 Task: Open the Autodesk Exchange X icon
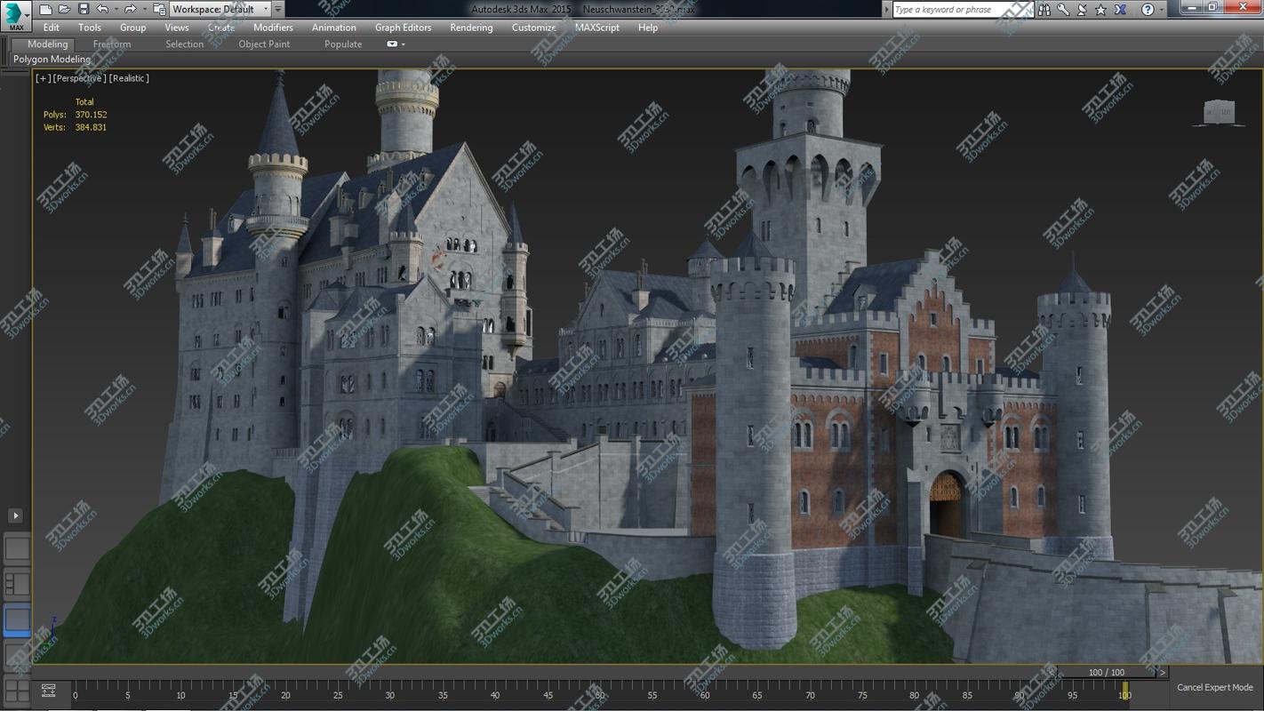pos(1121,10)
